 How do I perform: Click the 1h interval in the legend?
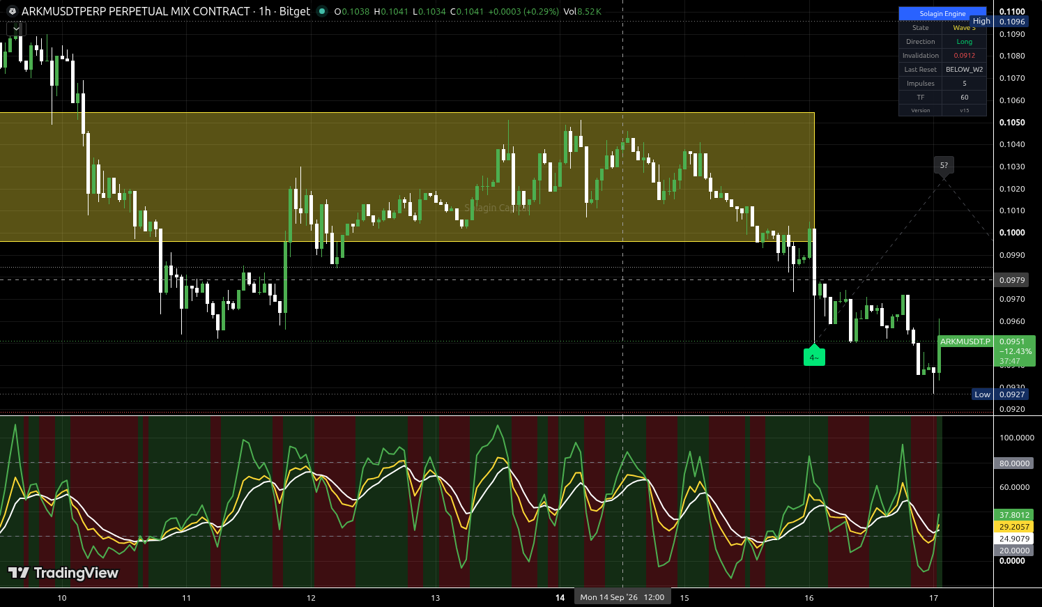(x=265, y=11)
